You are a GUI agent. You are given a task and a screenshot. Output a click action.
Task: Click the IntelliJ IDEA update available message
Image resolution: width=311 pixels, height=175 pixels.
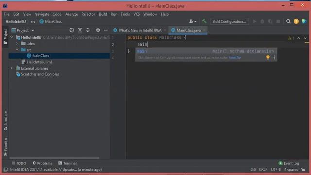click(x=56, y=170)
